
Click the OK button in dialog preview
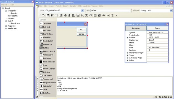pos(81,30)
